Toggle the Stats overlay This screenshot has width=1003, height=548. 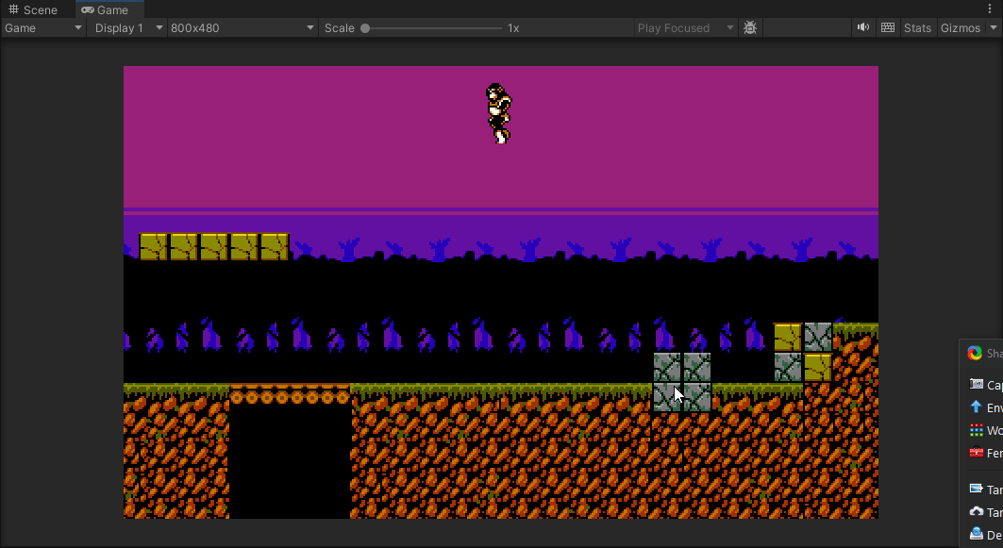916,28
